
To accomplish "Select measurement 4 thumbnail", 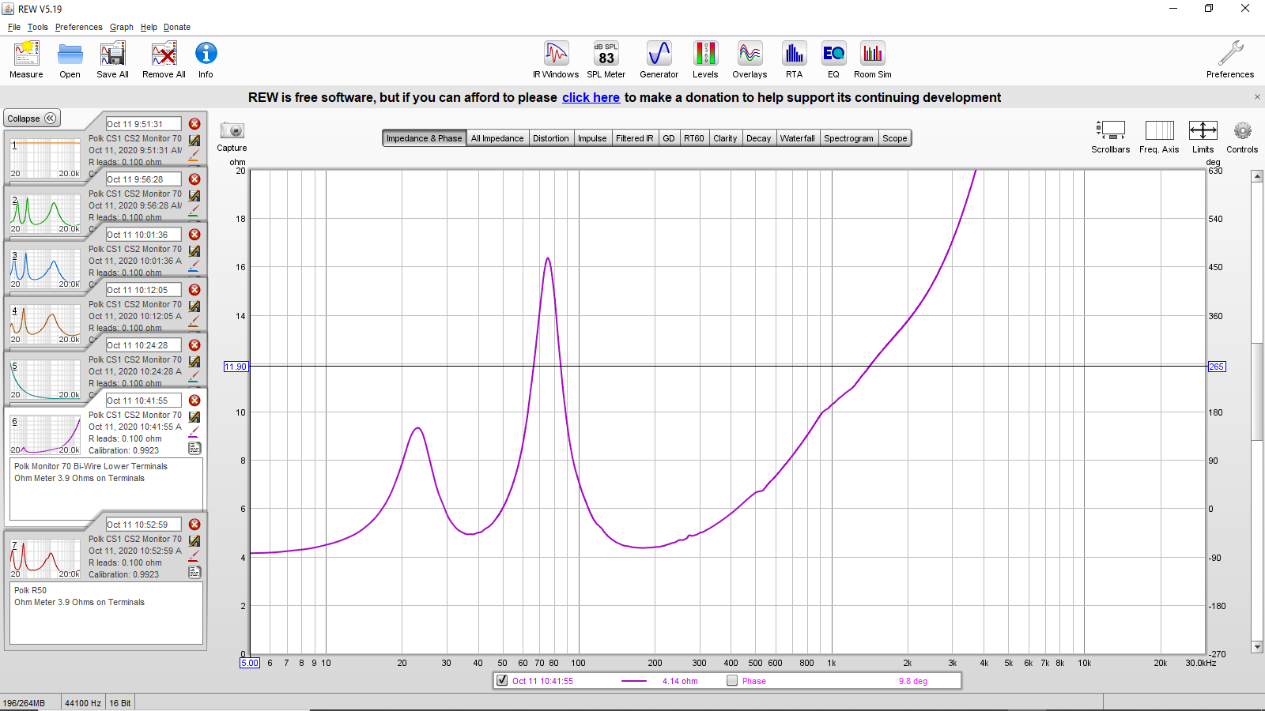I will (45, 323).
